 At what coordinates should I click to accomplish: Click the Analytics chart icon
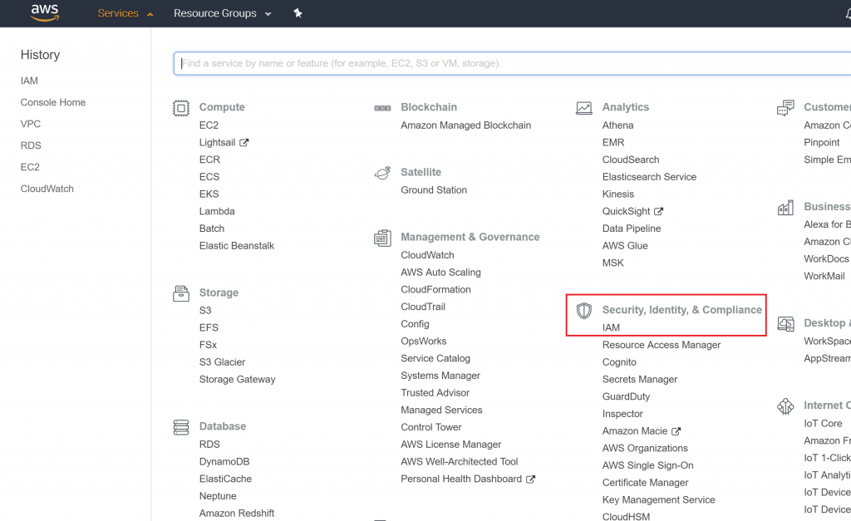click(x=584, y=108)
